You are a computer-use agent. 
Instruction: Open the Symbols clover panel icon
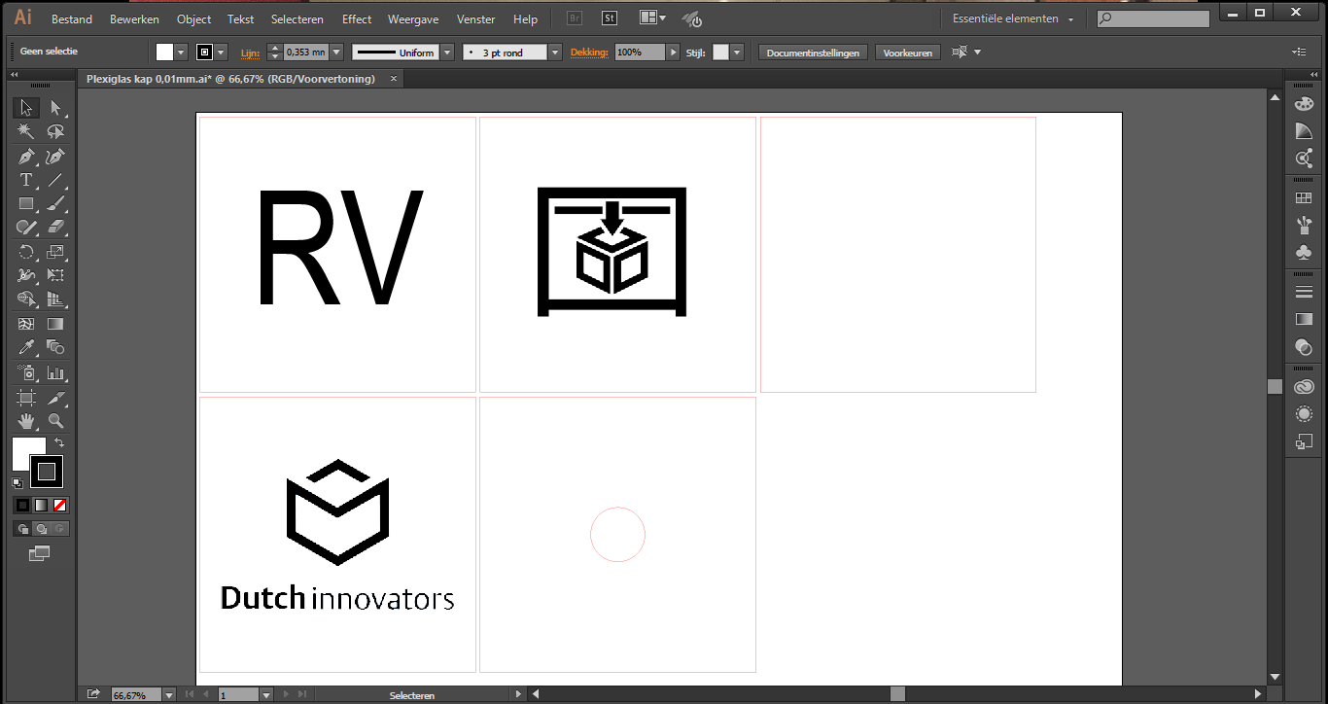click(1304, 252)
